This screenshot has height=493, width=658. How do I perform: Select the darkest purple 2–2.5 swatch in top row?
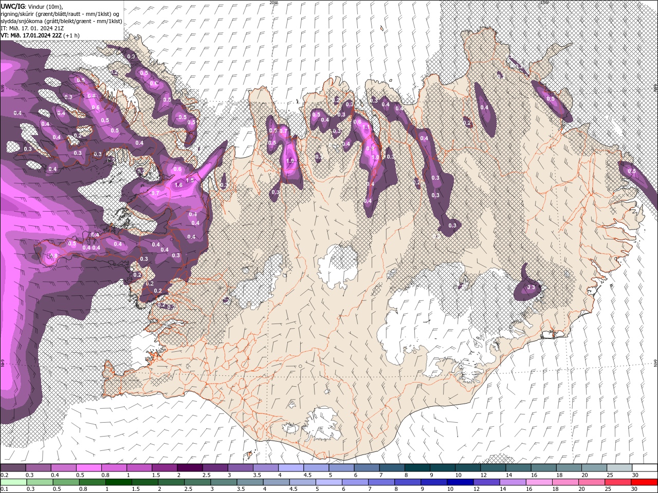pos(190,468)
